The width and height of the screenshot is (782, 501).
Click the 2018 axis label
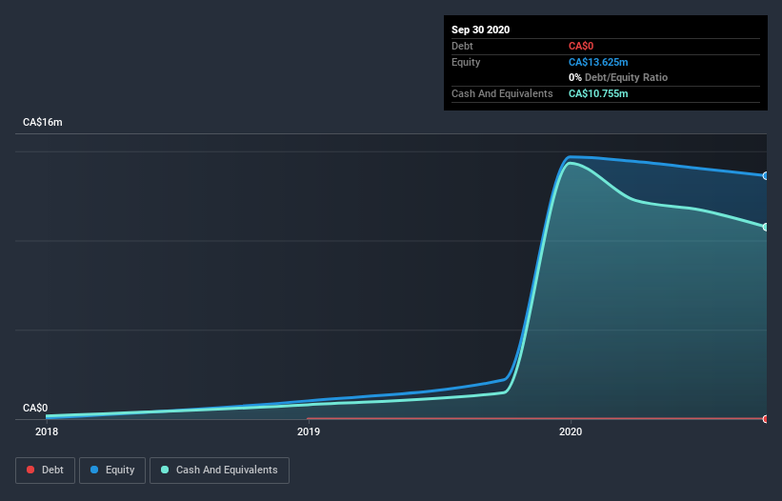[x=47, y=431]
